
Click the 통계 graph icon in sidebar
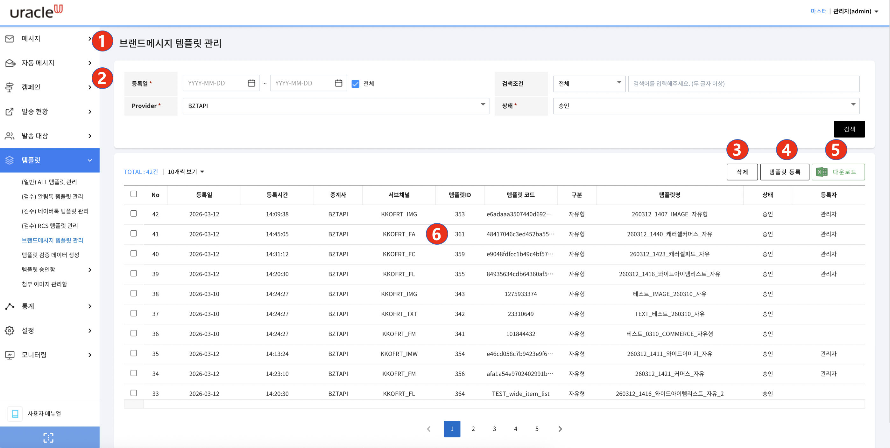pyautogui.click(x=10, y=306)
